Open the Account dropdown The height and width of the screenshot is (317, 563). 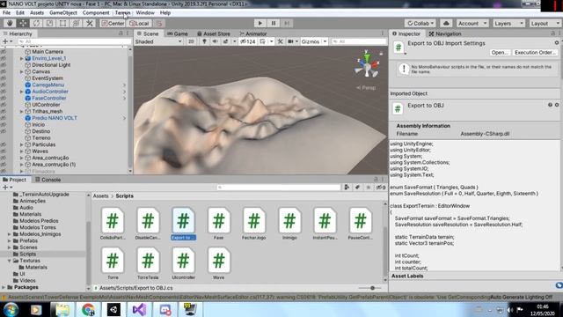pyautogui.click(x=472, y=24)
